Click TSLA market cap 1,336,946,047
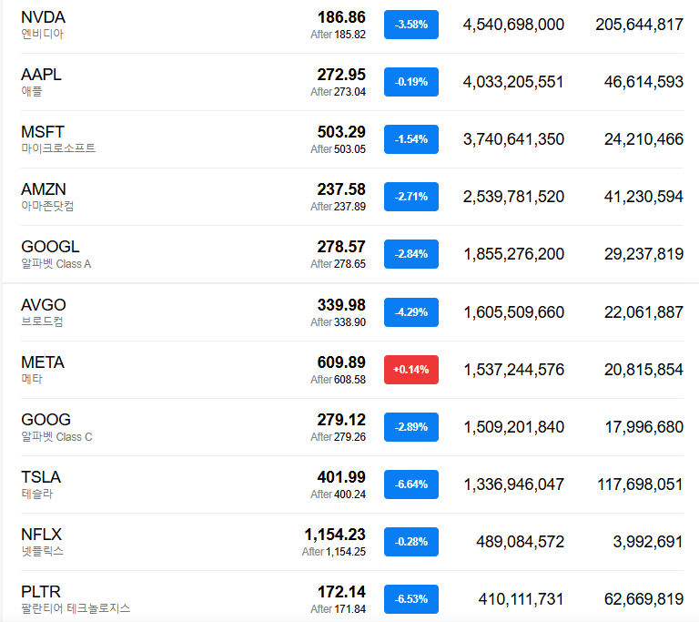699x622 pixels. (x=514, y=484)
